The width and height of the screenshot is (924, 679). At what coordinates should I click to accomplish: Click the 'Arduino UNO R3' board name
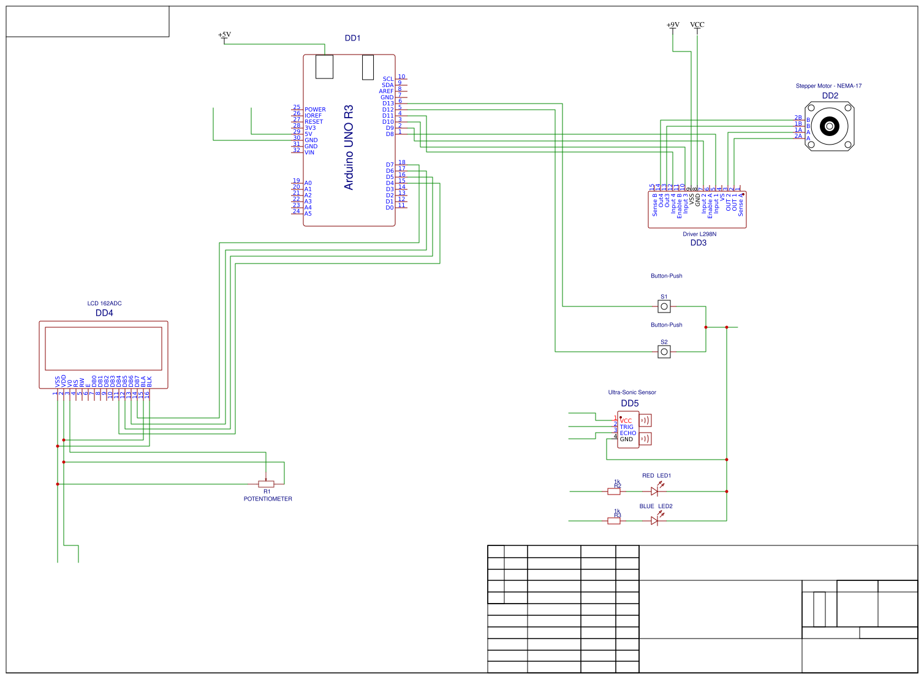pos(349,148)
